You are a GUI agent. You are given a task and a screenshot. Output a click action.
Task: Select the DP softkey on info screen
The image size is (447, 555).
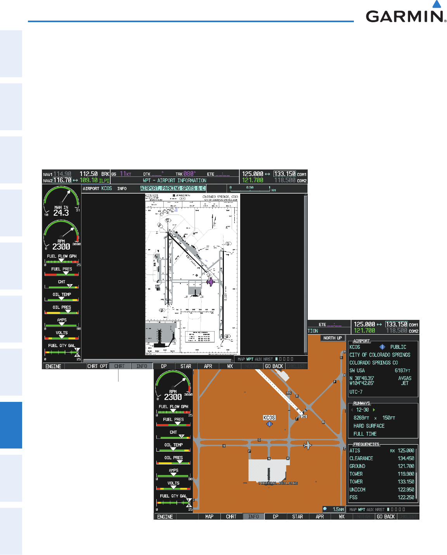click(275, 517)
